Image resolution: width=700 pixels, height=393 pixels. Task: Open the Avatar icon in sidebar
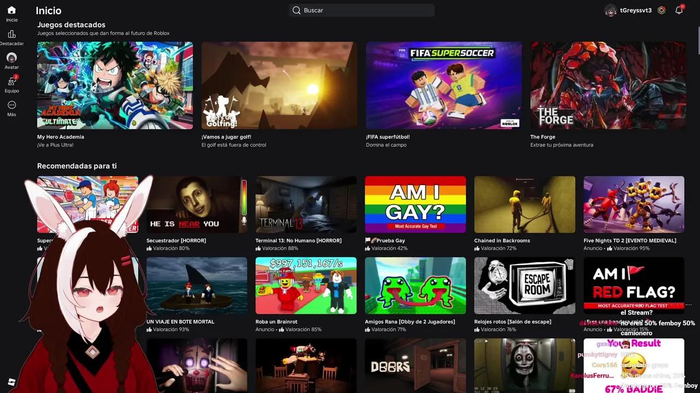point(11,57)
